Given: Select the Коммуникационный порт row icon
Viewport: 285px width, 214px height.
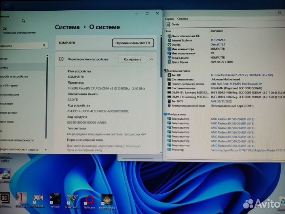Looking at the screenshot, I should pos(169,105).
